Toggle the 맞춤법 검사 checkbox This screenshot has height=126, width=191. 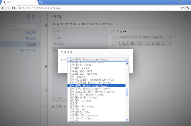click(x=53, y=106)
